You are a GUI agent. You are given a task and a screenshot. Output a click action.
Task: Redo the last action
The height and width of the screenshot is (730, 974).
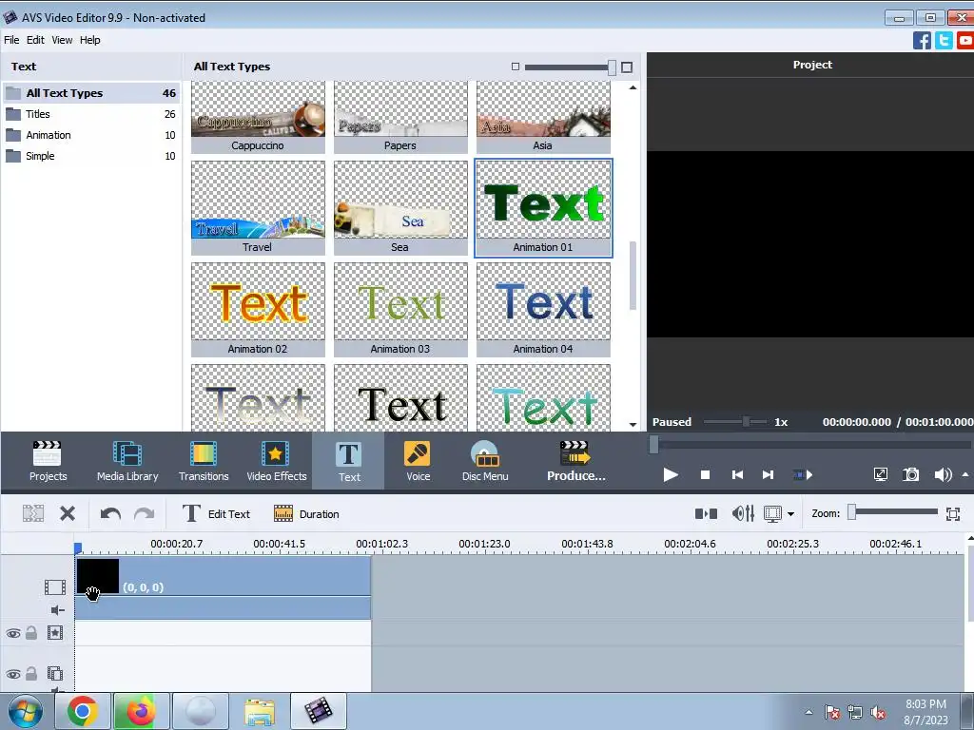145,513
